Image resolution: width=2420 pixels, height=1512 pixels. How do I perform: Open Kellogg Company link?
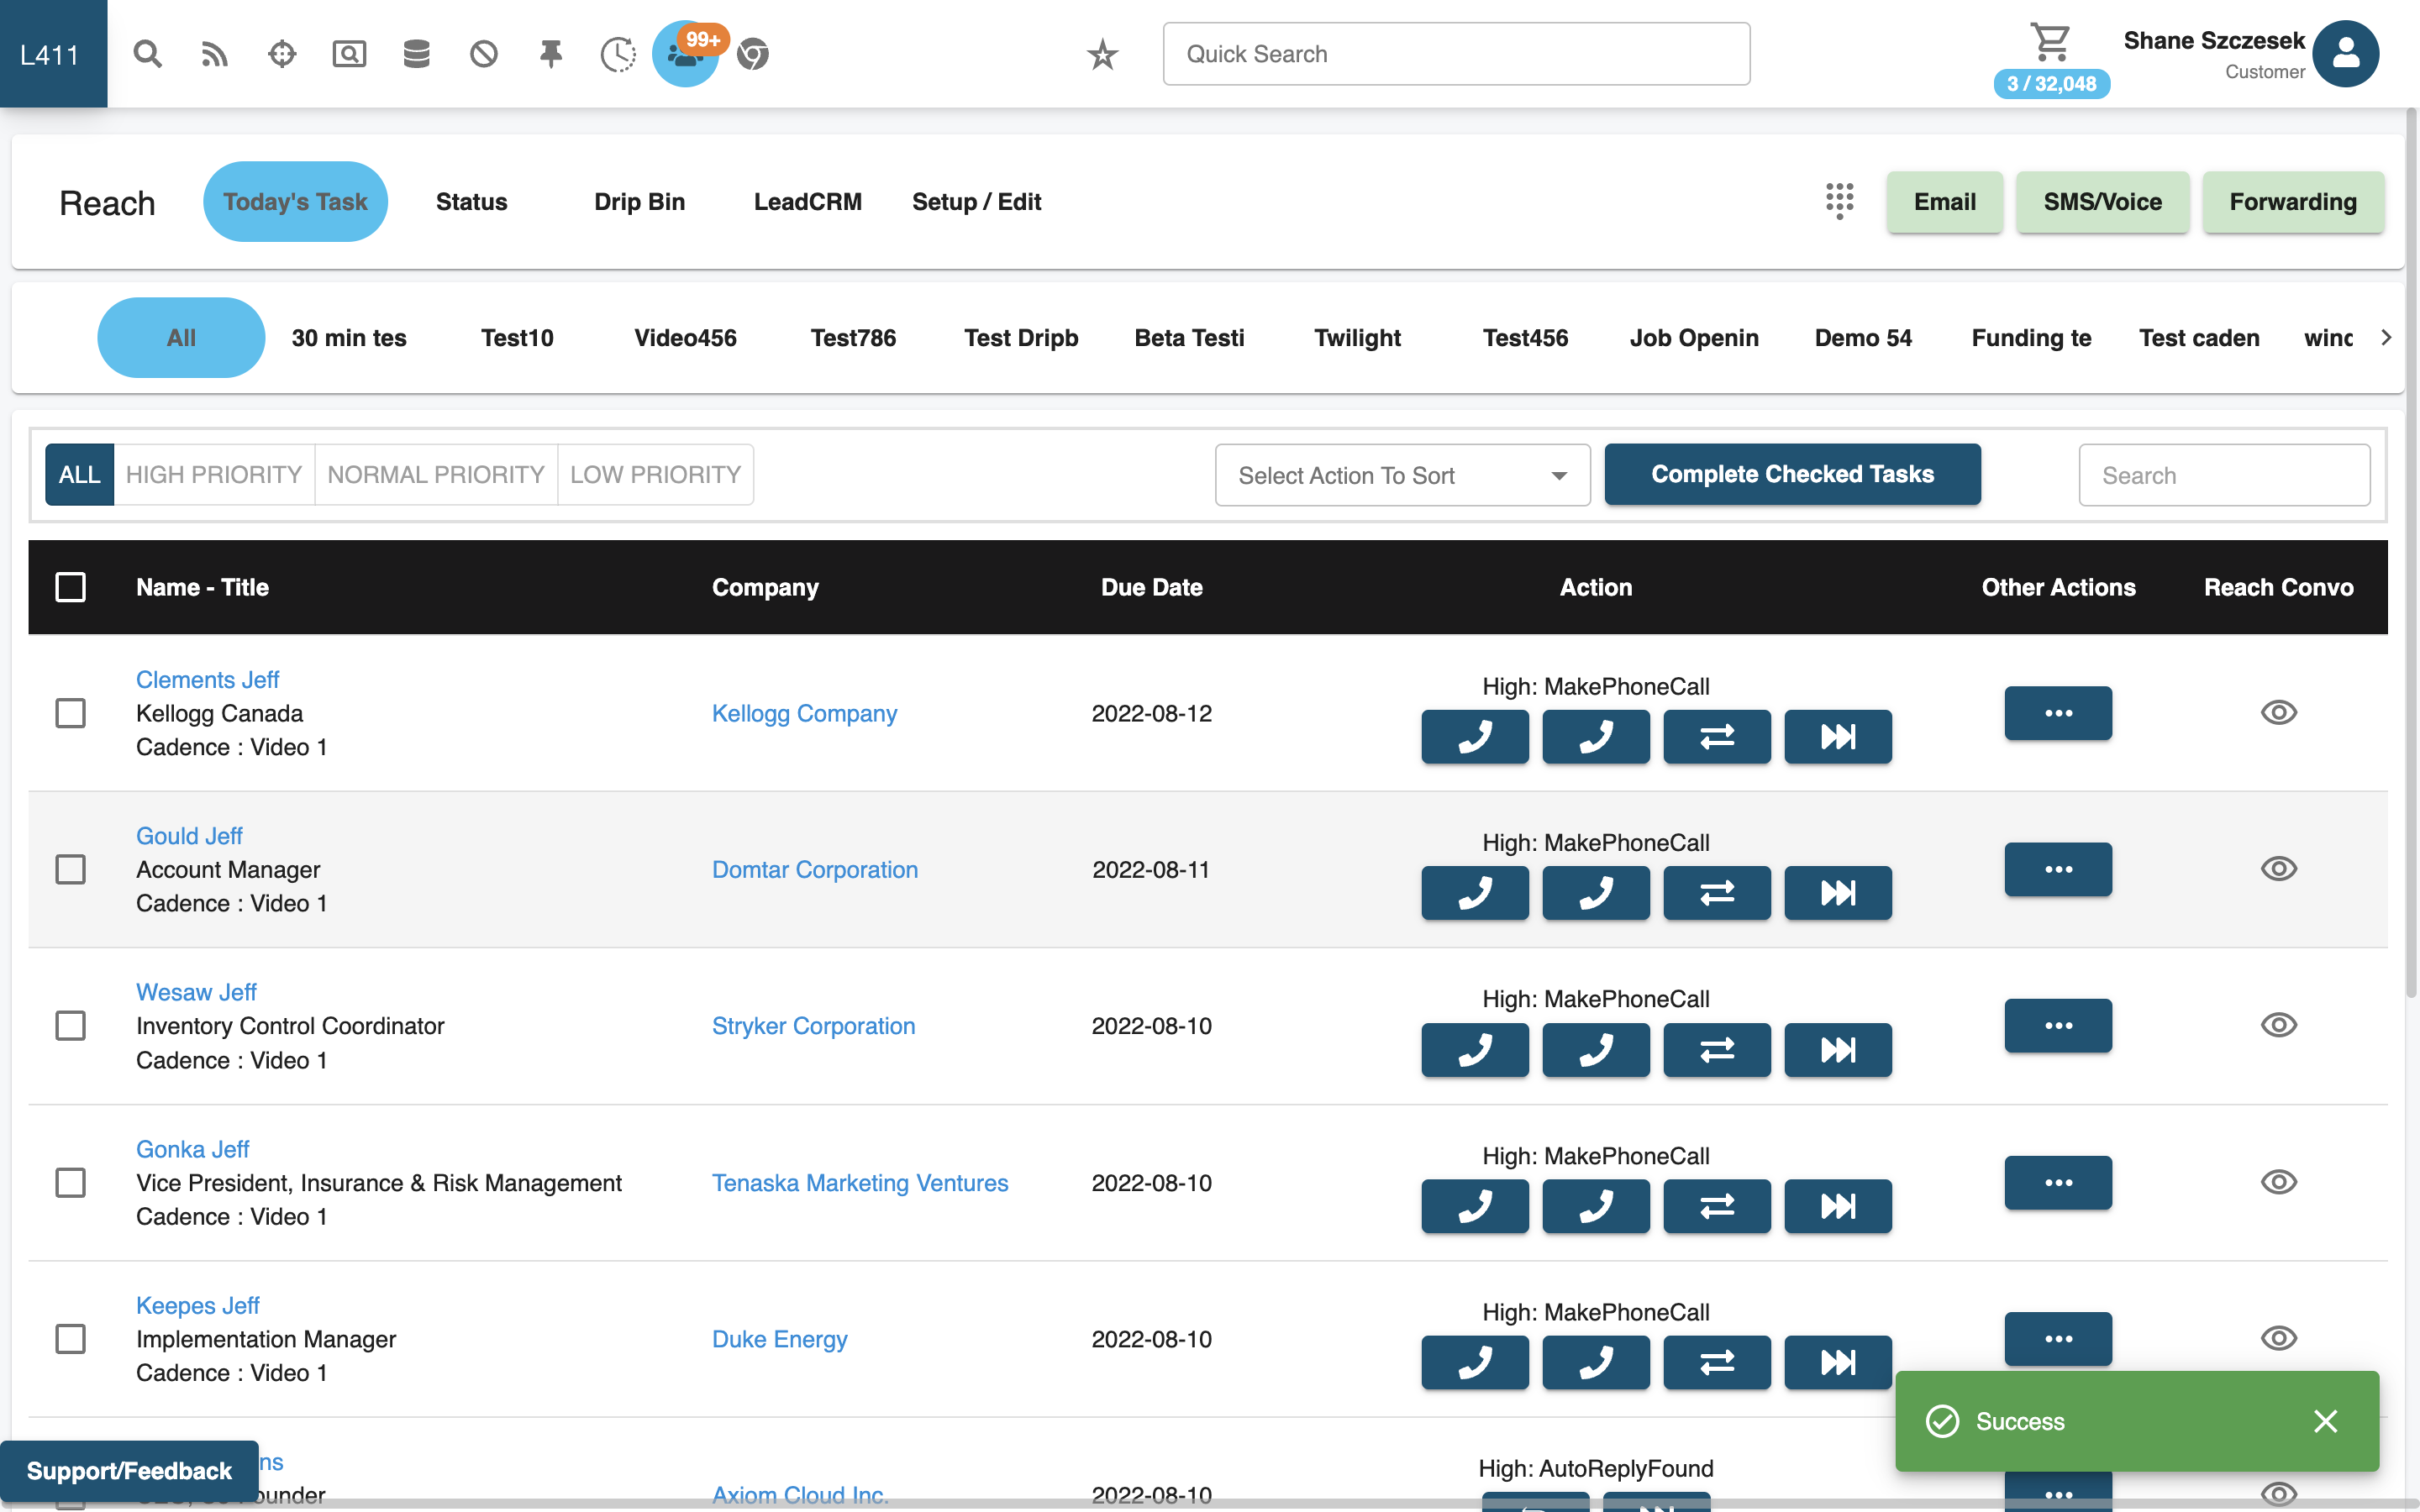coord(804,713)
